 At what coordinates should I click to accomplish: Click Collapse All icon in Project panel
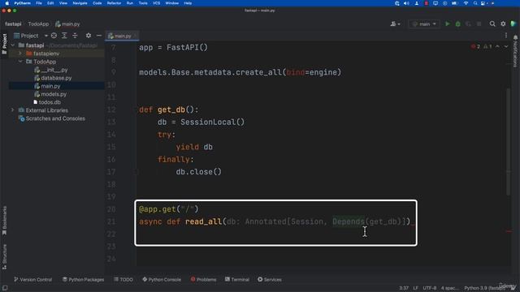point(75,36)
